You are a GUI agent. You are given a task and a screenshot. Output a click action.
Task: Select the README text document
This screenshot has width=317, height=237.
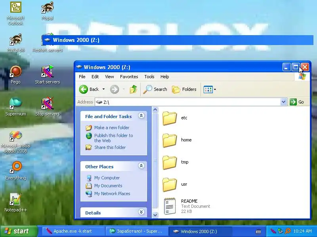(x=187, y=206)
